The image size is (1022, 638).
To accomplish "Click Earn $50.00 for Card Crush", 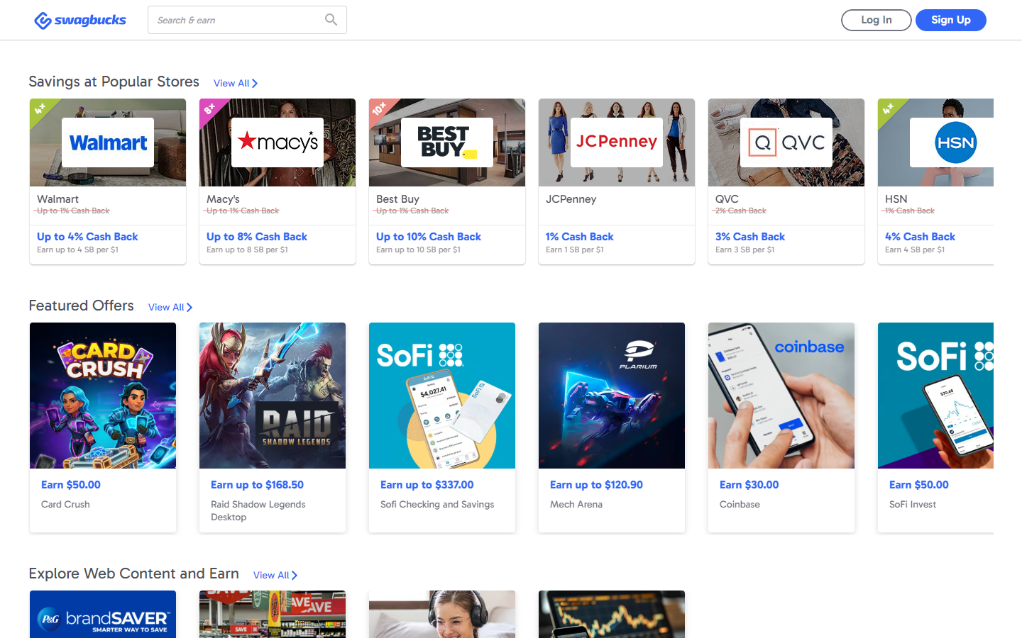I will tap(71, 485).
